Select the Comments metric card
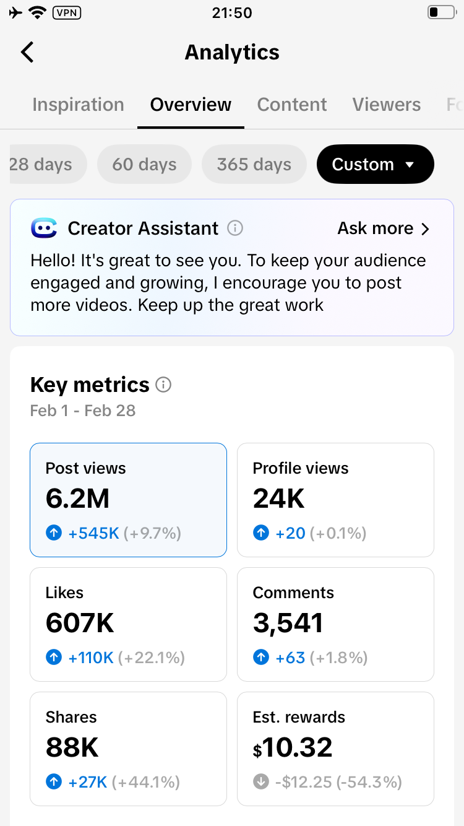The height and width of the screenshot is (826, 464). coord(335,624)
